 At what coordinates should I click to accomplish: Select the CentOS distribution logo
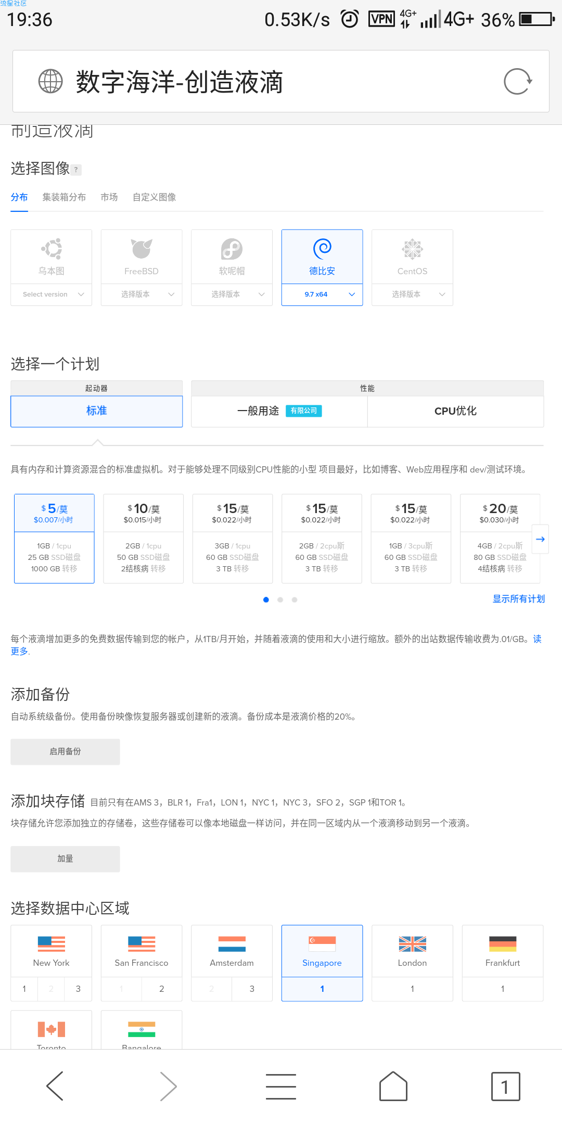(412, 249)
